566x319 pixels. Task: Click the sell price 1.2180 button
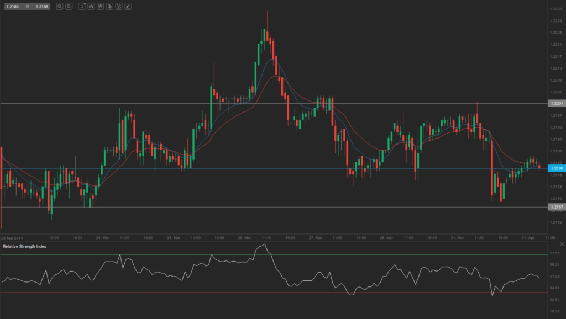(12, 7)
